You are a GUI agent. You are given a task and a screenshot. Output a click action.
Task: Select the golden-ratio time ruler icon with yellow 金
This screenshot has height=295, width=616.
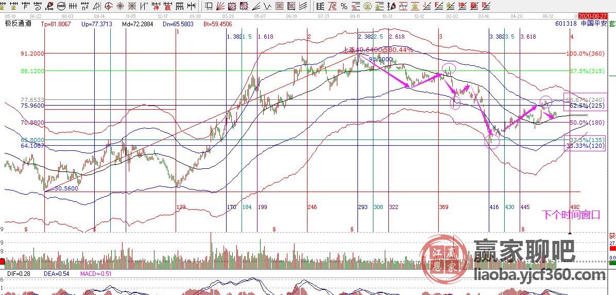tap(14, 6)
